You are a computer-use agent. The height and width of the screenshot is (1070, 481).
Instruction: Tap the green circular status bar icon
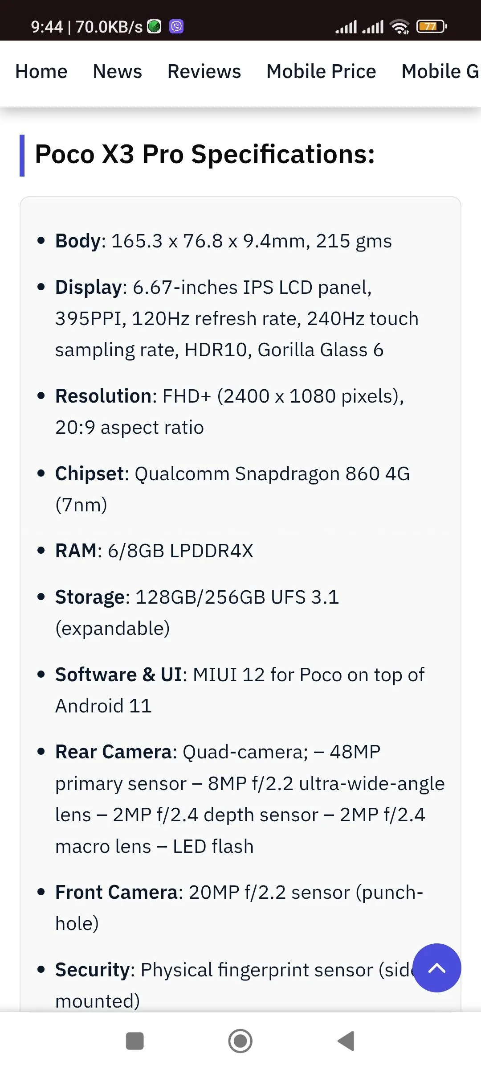coord(154,27)
